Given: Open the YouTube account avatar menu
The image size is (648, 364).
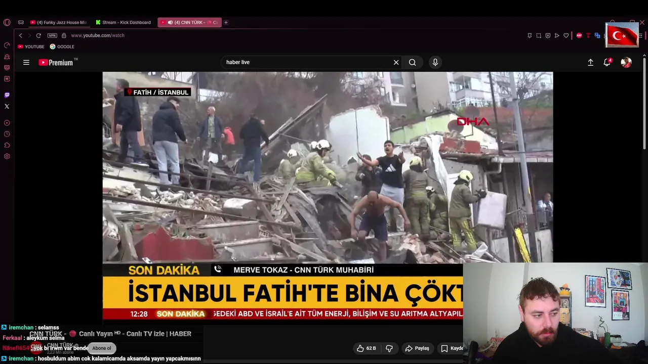Looking at the screenshot, I should 626,62.
